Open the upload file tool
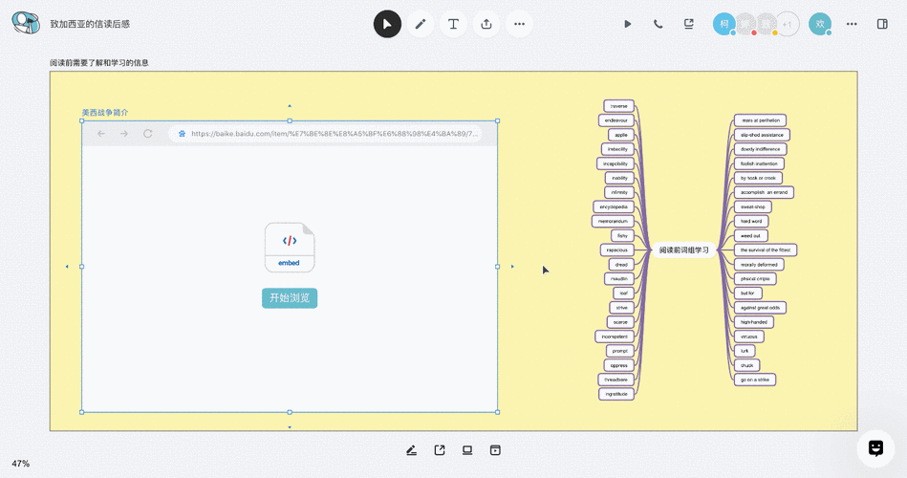This screenshot has width=907, height=478. pyautogui.click(x=486, y=24)
